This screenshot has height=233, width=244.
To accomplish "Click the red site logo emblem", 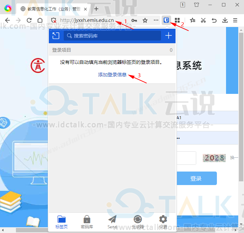I will pos(38,66).
